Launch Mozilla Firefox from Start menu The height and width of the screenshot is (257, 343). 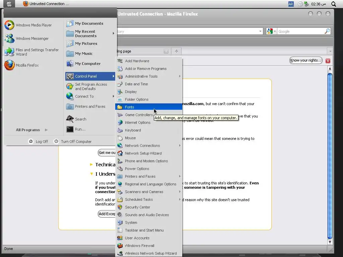pyautogui.click(x=22, y=65)
